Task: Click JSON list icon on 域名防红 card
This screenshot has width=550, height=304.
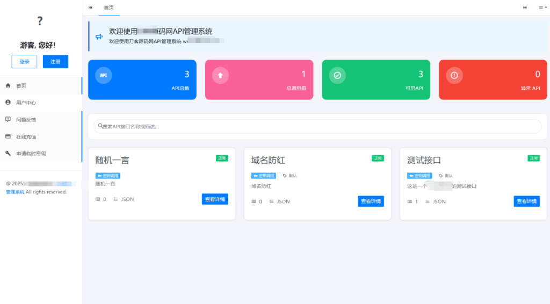Action: [x=271, y=201]
